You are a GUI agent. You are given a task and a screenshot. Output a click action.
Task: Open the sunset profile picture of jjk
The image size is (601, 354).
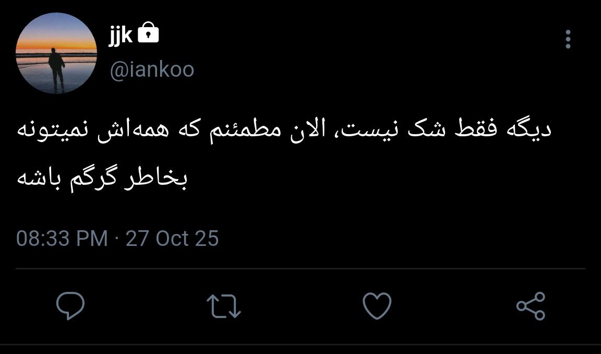(x=56, y=53)
